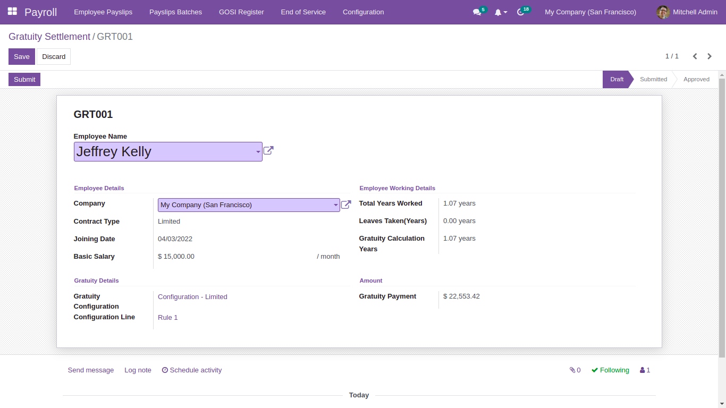The width and height of the screenshot is (726, 408).
Task: Click the Submit button
Action: [x=24, y=79]
